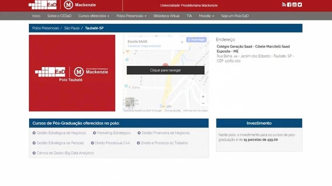Open the RSS feed icon
Image resolution: width=332 pixels, height=186 pixels.
(284, 5)
